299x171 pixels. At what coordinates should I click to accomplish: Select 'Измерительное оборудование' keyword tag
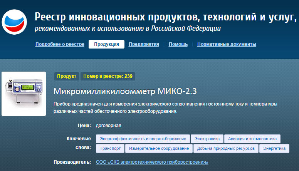click(159, 149)
